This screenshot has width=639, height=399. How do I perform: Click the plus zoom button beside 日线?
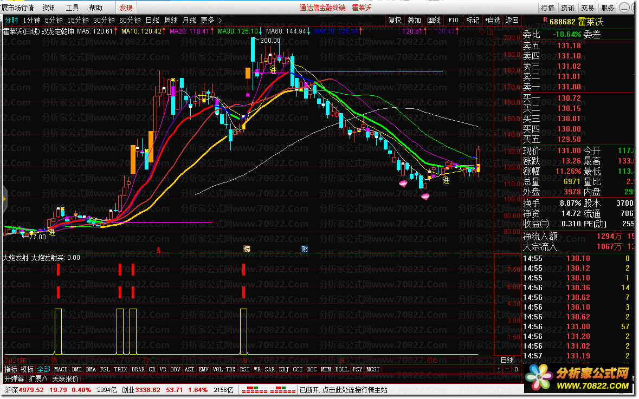[499, 369]
